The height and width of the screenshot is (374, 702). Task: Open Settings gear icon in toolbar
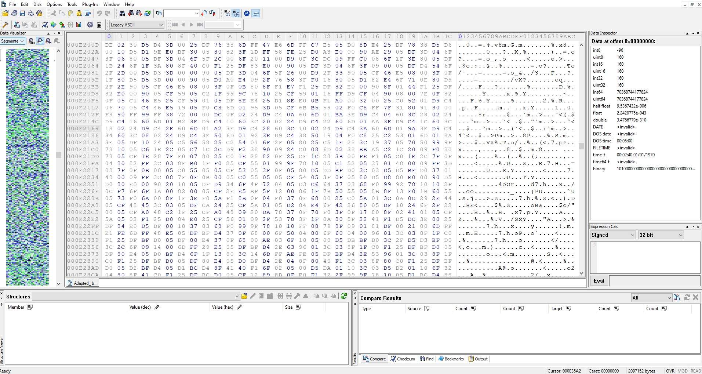(x=90, y=25)
